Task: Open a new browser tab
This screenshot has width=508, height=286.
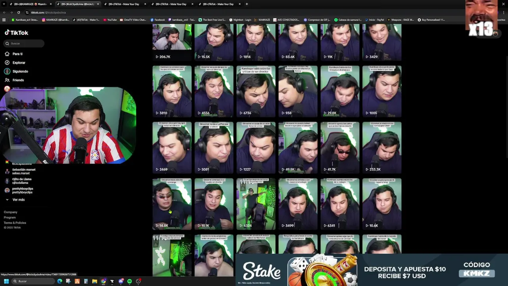Action: 247,4
